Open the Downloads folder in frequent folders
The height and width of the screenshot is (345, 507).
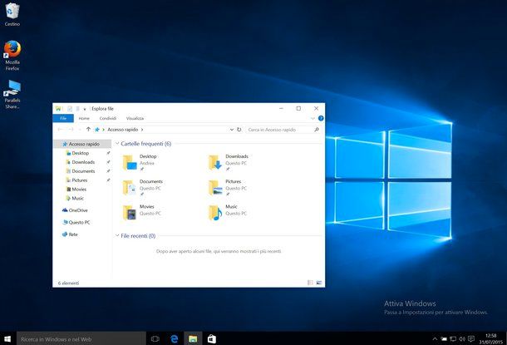point(214,161)
